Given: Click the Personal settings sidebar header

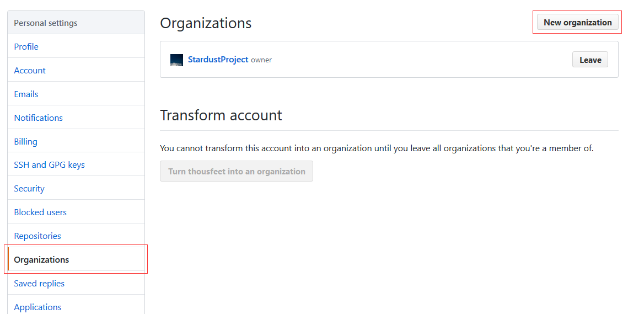Looking at the screenshot, I should point(46,23).
